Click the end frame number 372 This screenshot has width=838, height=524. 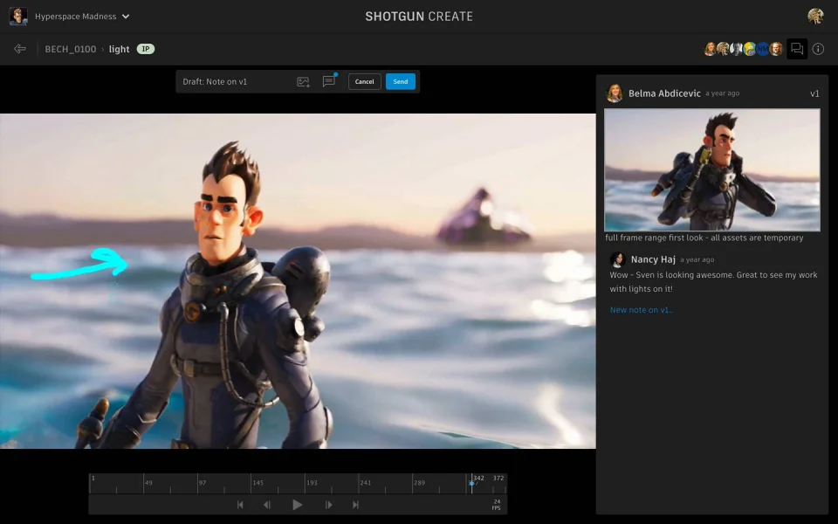click(x=498, y=478)
